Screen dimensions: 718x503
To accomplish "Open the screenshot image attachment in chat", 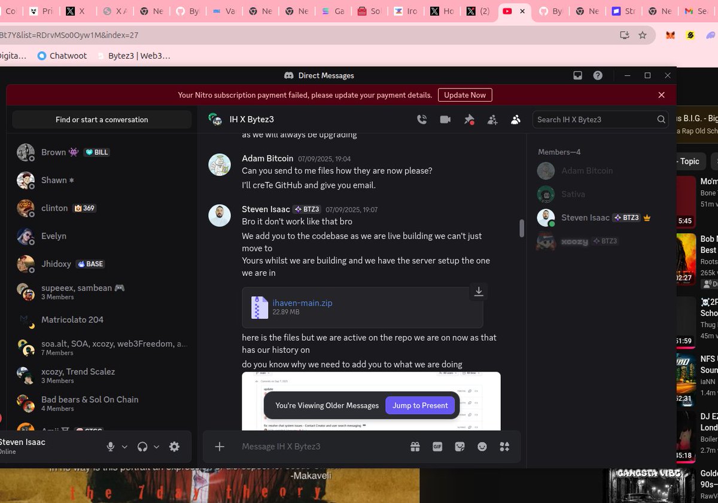I will pyautogui.click(x=371, y=401).
